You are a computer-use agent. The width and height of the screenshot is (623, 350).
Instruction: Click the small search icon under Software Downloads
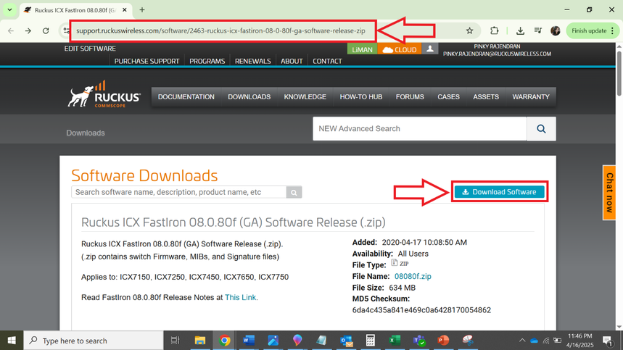(294, 192)
